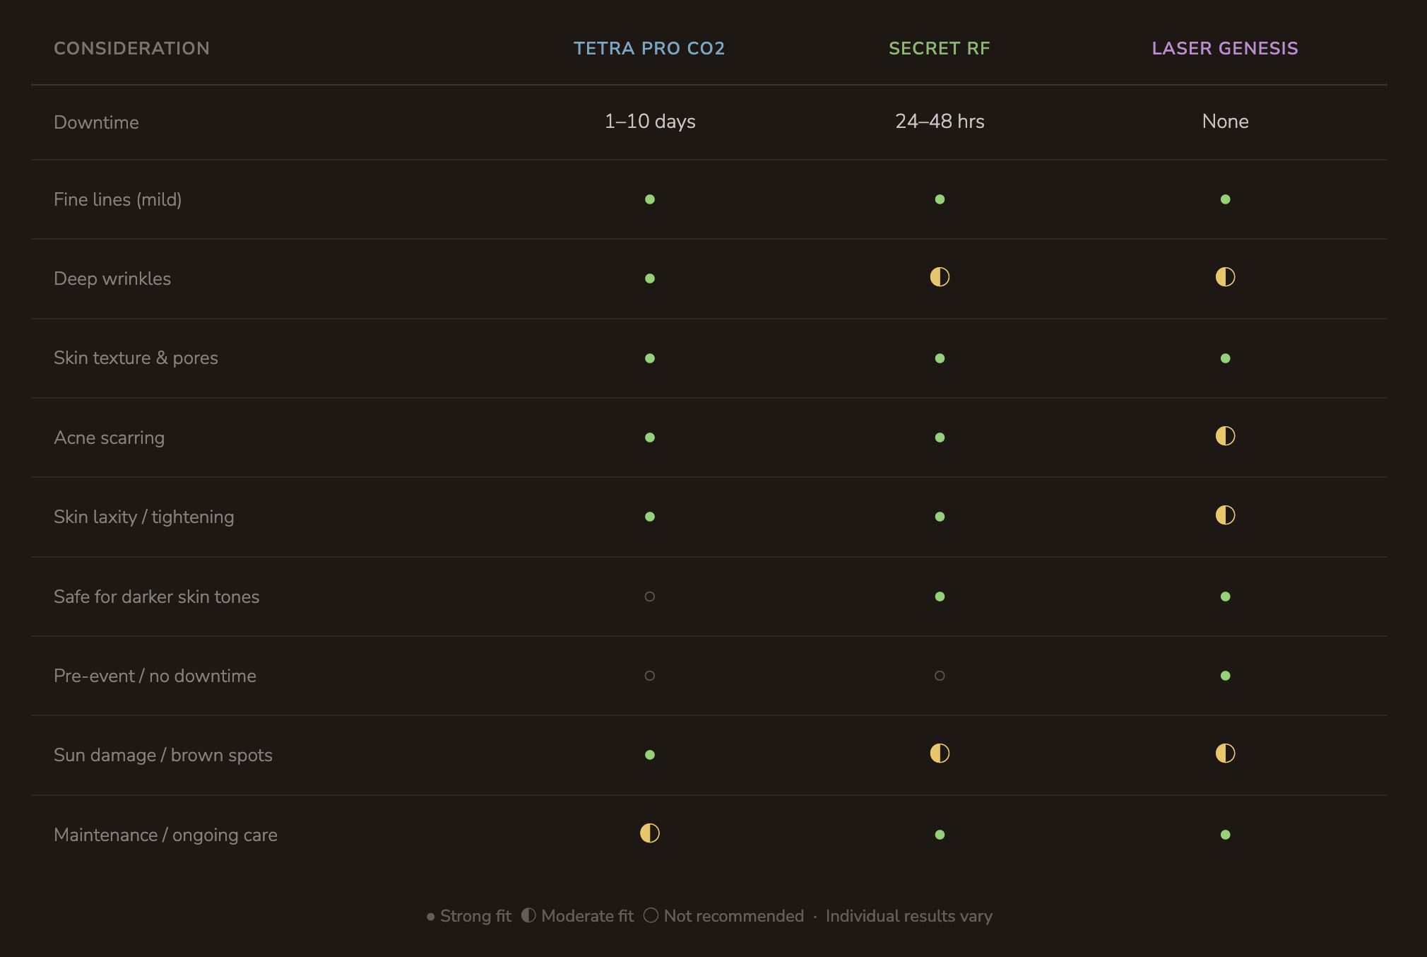
Task: Click Secret RF half-moon icon for Sun damage
Action: point(940,753)
